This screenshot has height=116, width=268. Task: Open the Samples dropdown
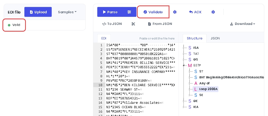pyautogui.click(x=67, y=12)
